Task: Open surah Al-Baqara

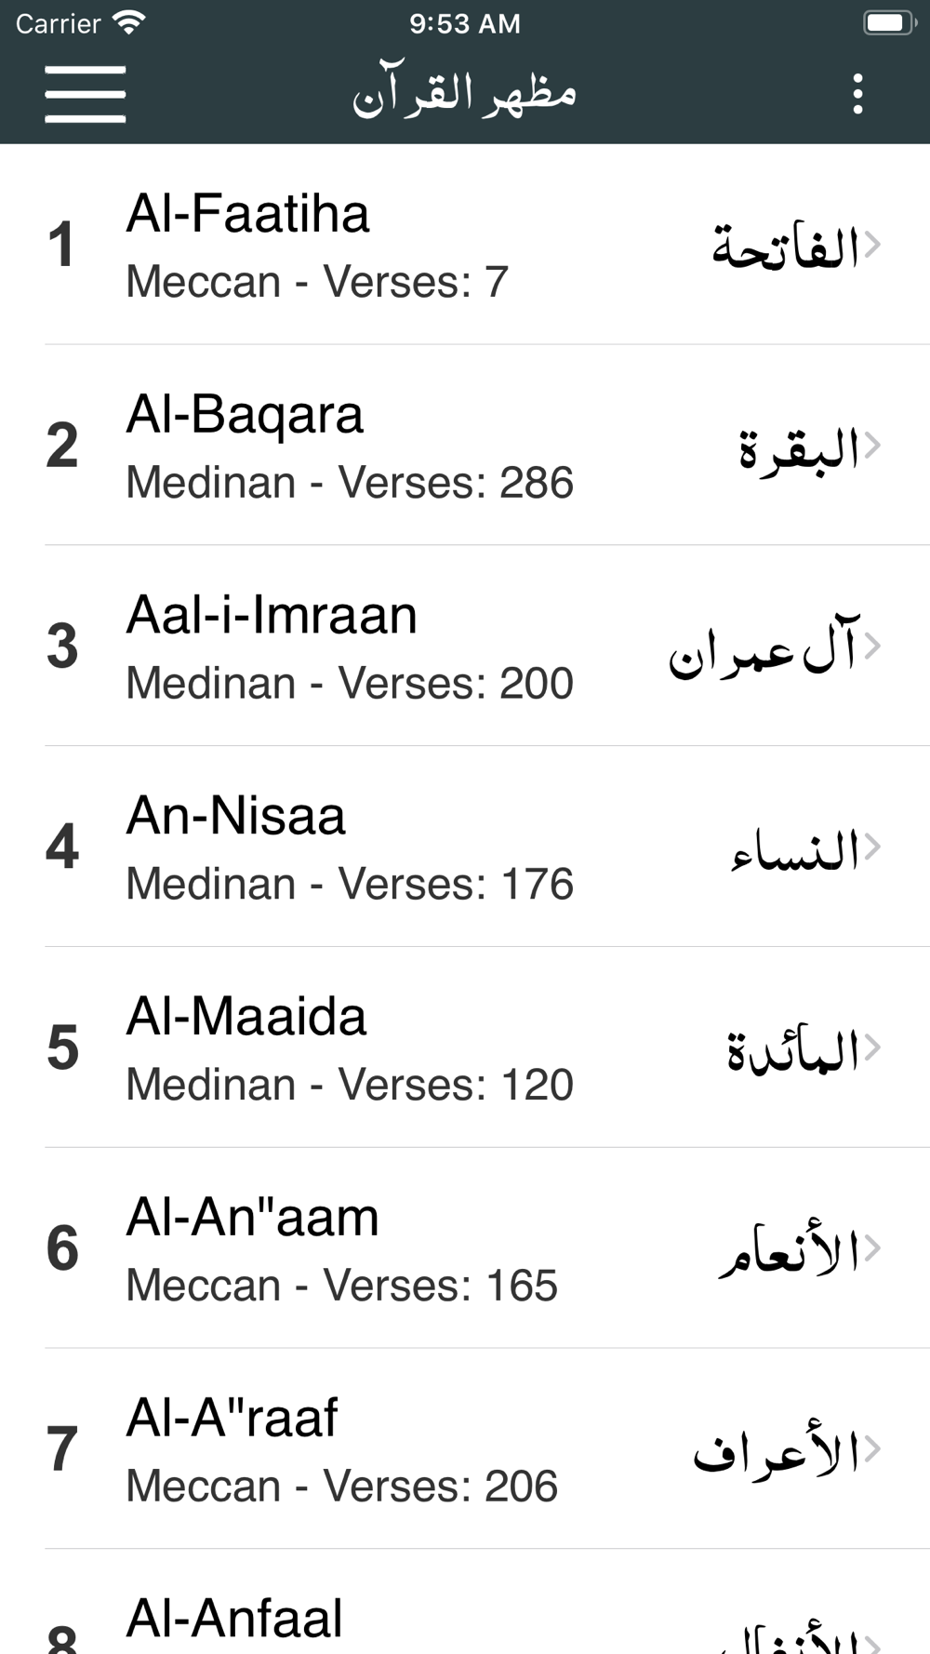Action: 465,446
